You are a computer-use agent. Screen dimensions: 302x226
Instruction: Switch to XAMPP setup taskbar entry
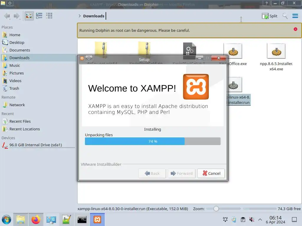point(97,220)
